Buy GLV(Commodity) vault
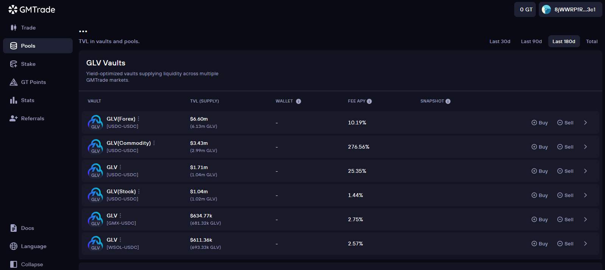This screenshot has height=270, width=605. [540, 147]
